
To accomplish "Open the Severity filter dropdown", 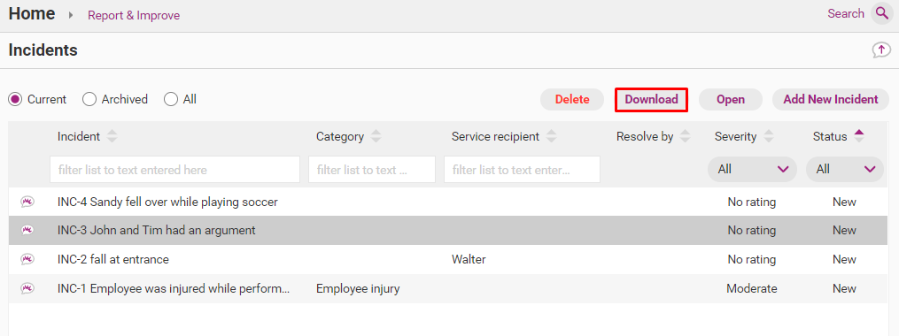I will pos(752,170).
